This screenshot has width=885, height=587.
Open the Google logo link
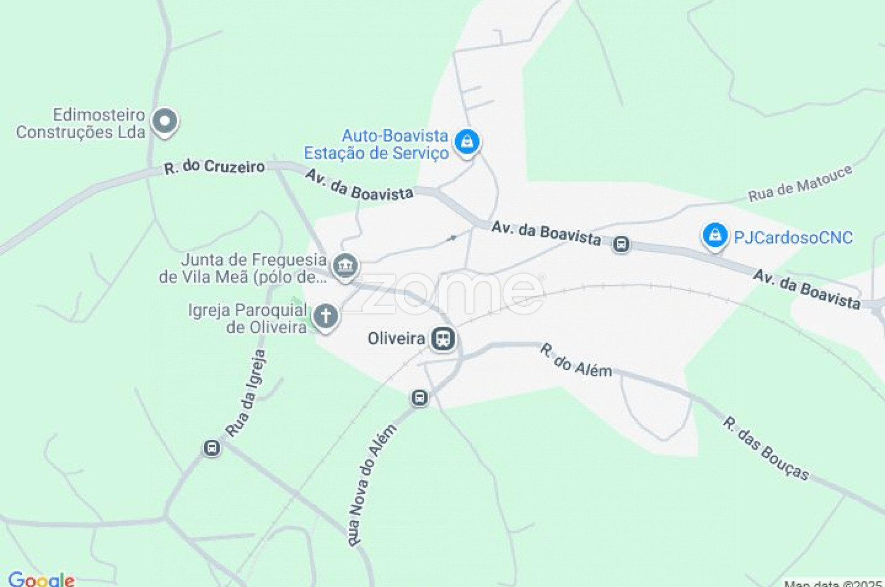click(41, 579)
